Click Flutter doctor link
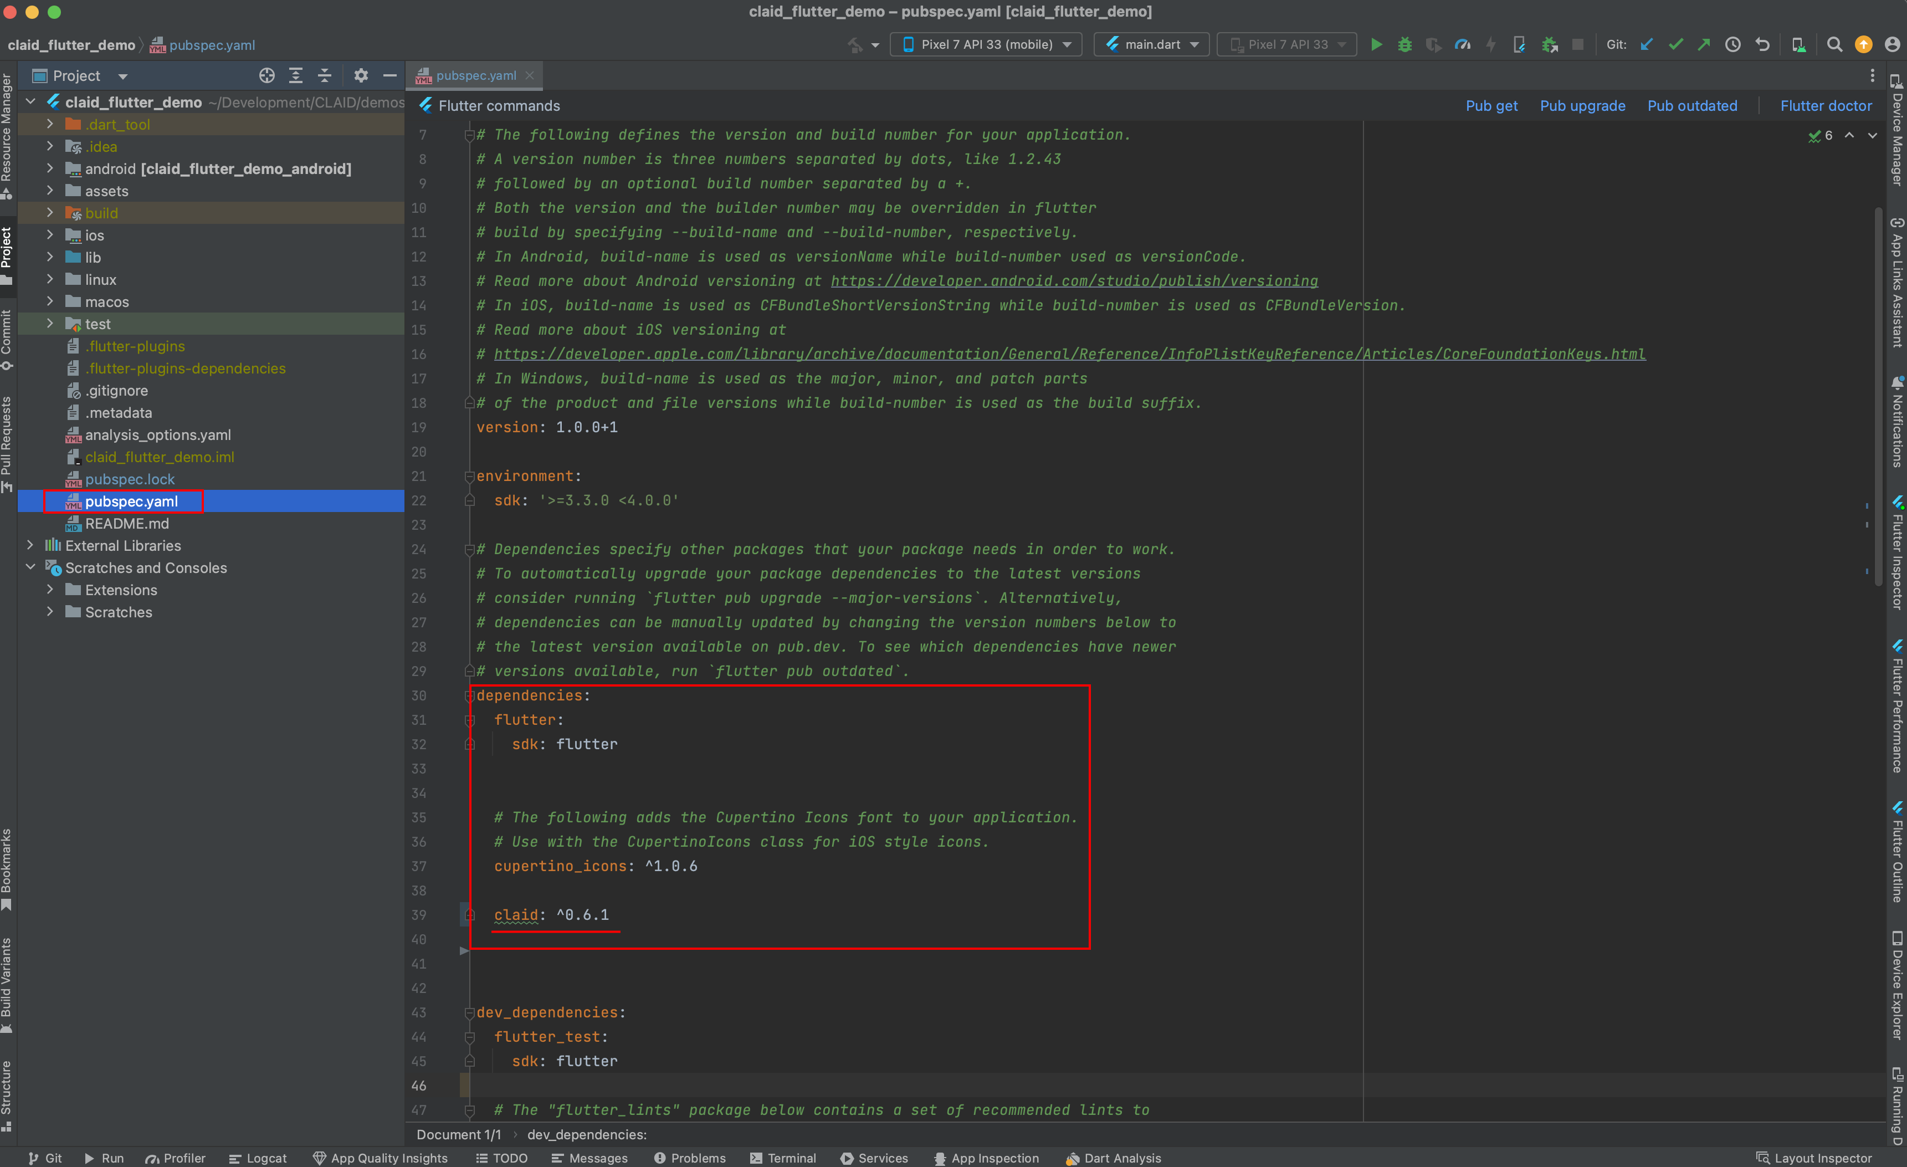Image resolution: width=1907 pixels, height=1167 pixels. pyautogui.click(x=1826, y=105)
